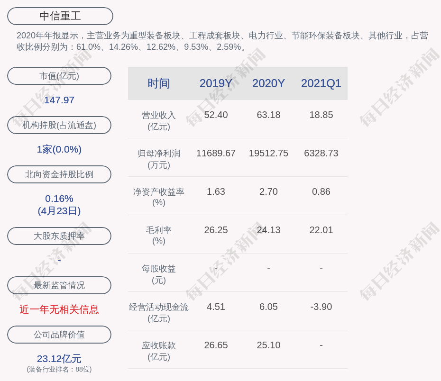The width and height of the screenshot is (441, 381).
Task: Click the 中信重工 company name pill
Action: tap(60, 16)
